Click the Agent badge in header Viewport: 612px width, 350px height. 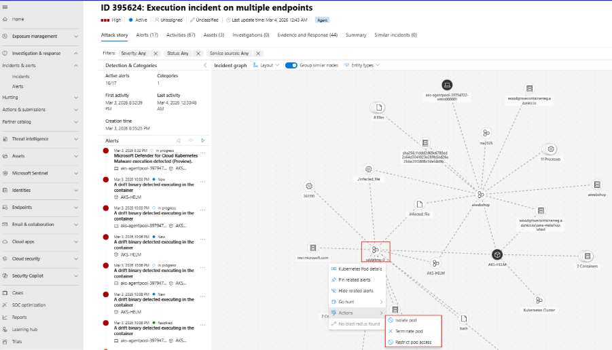tap(323, 20)
